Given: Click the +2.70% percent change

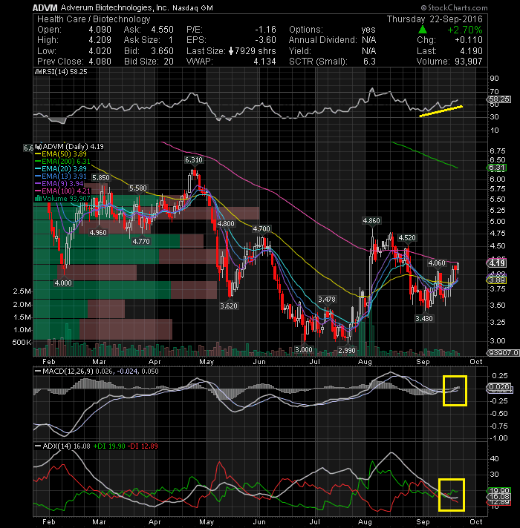Looking at the screenshot, I should pyautogui.click(x=465, y=30).
